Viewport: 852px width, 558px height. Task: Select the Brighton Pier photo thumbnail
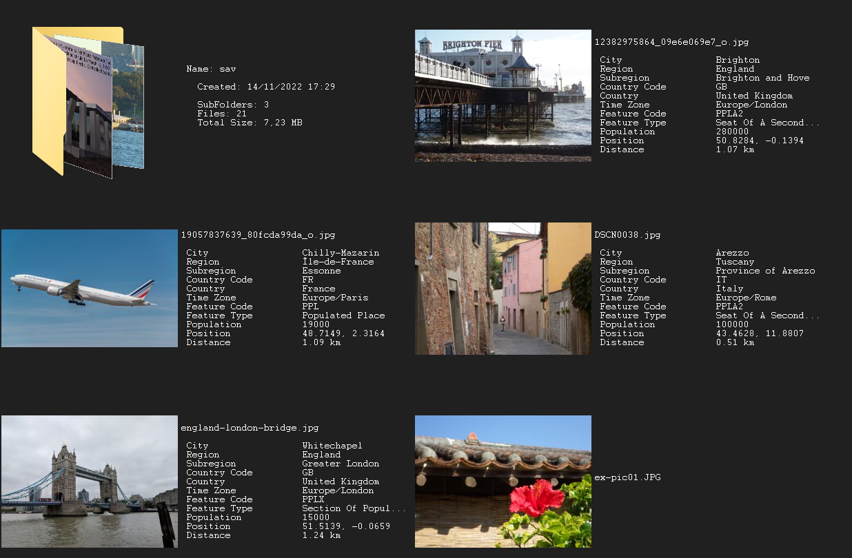point(503,96)
